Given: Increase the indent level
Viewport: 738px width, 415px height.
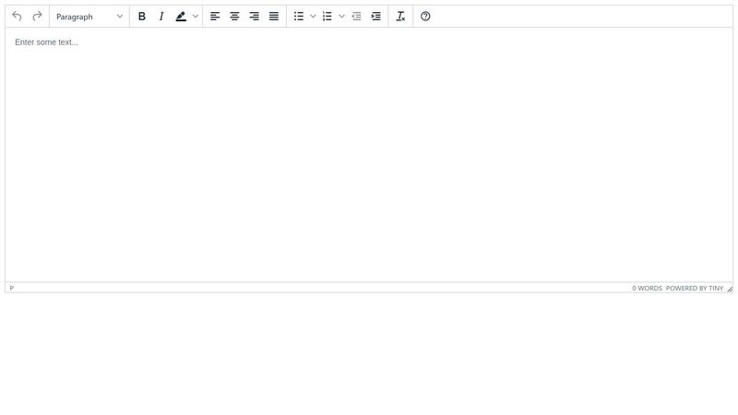Looking at the screenshot, I should pyautogui.click(x=376, y=17).
